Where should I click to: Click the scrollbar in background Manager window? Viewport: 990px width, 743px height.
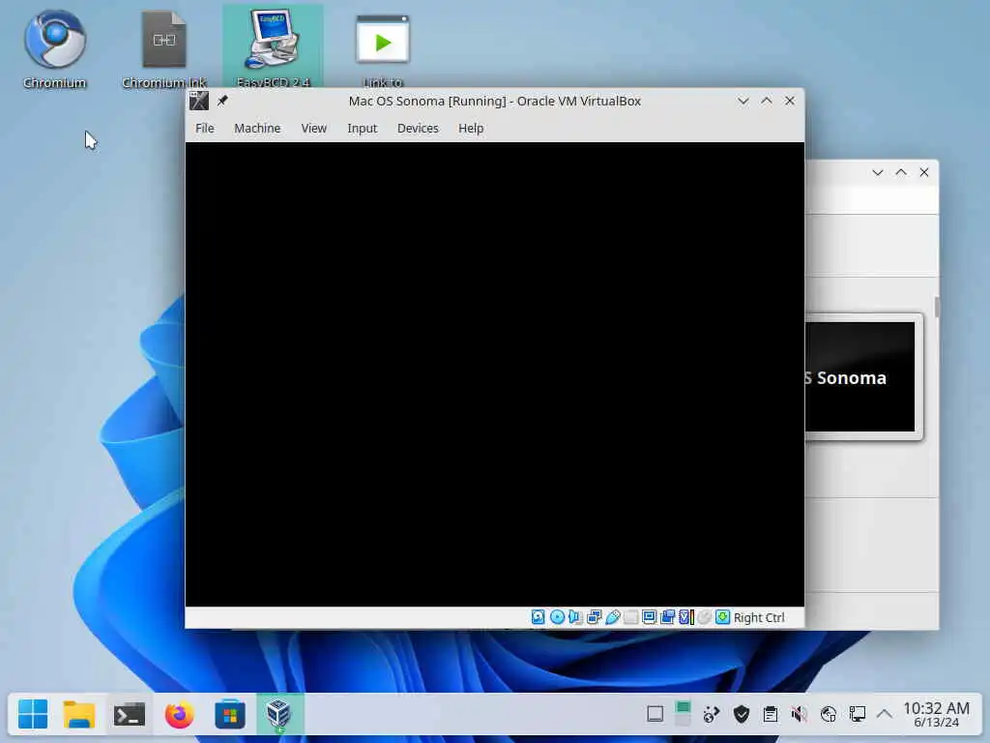point(936,309)
